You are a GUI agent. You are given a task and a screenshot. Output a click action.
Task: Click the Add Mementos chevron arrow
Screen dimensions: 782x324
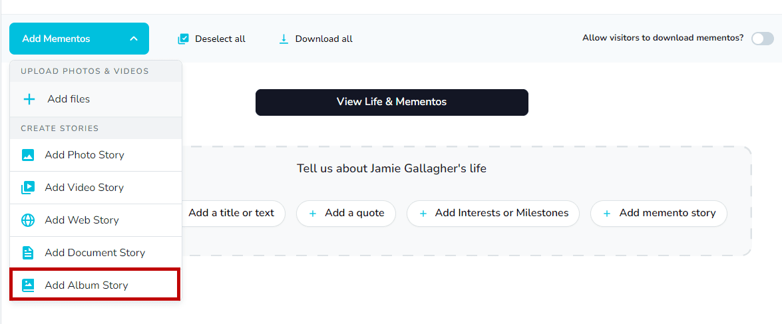[x=134, y=39]
